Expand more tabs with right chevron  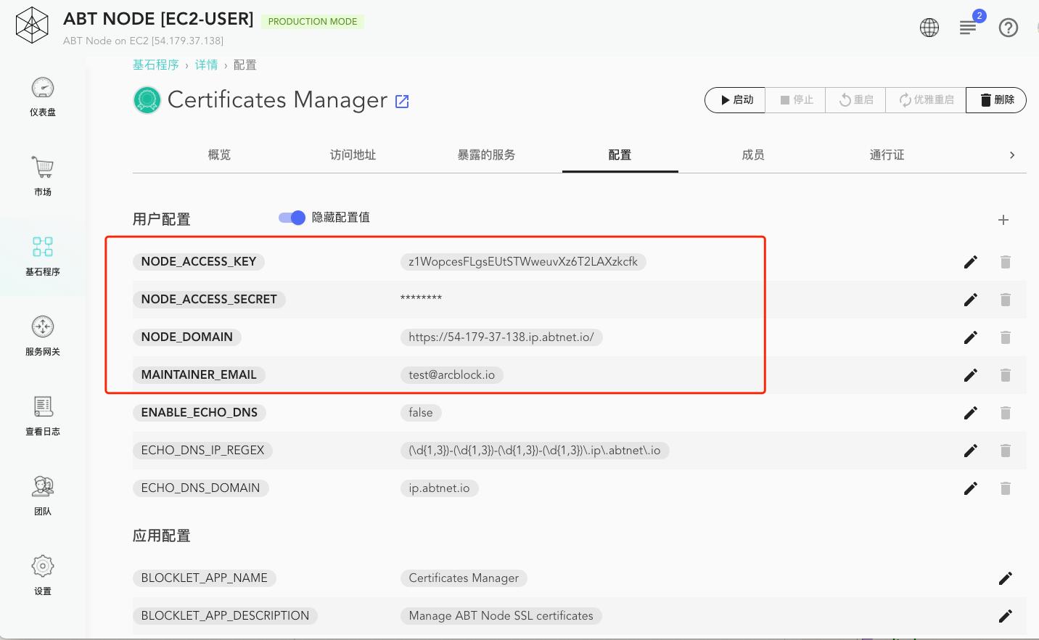1012,155
